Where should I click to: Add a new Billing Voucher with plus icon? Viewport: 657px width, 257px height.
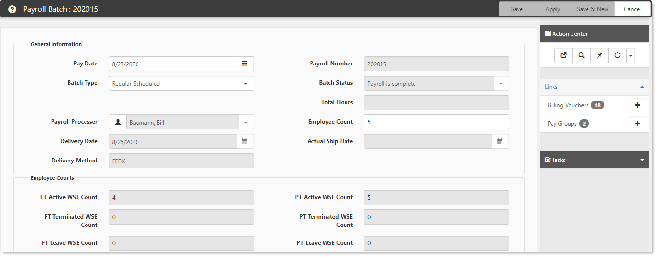[638, 105]
